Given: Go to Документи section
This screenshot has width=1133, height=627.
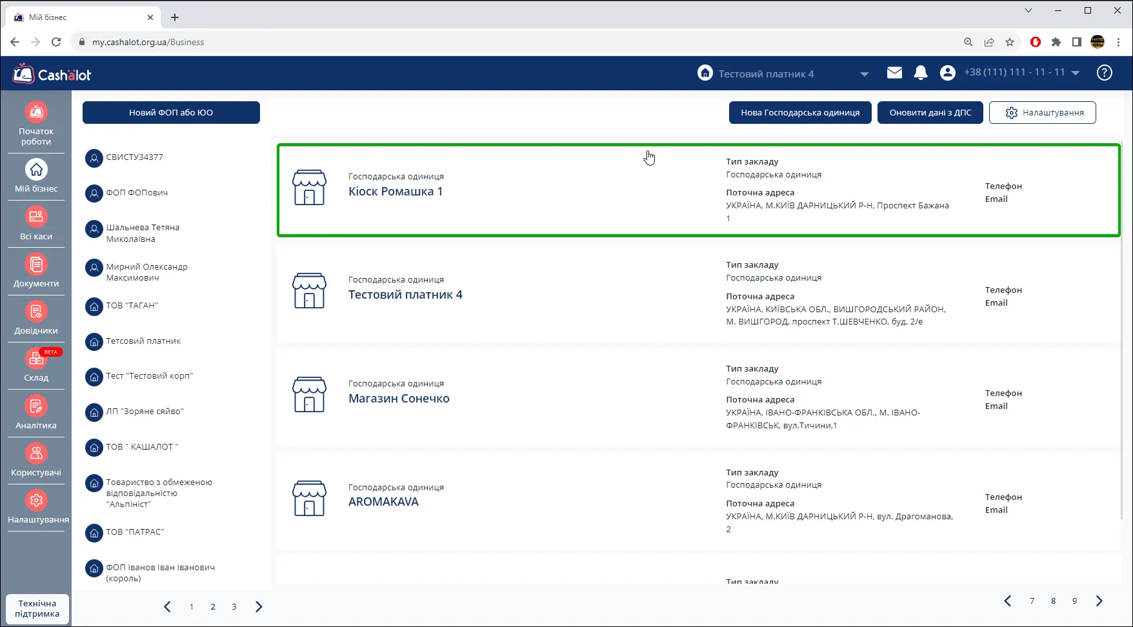Looking at the screenshot, I should click(36, 264).
